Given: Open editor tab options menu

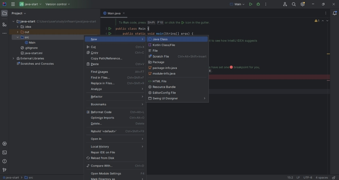Looking at the screenshot, I should tap(326, 13).
